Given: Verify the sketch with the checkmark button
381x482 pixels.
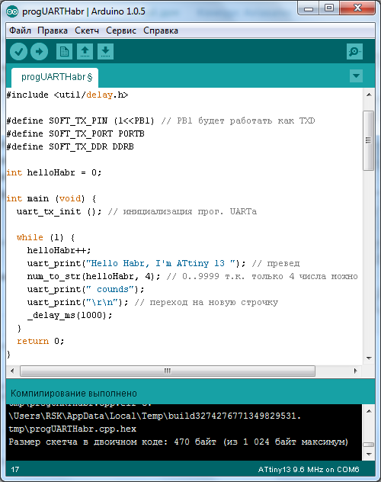Looking at the screenshot, I should pos(18,51).
